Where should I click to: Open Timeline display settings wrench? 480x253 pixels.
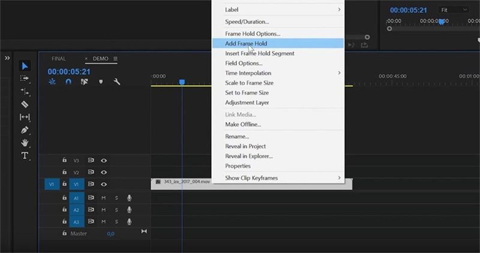point(116,82)
